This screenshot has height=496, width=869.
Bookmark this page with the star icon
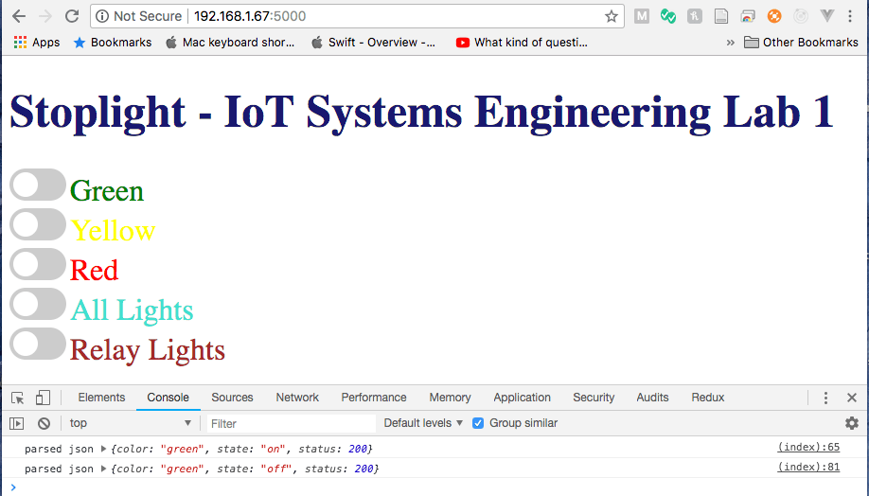611,16
